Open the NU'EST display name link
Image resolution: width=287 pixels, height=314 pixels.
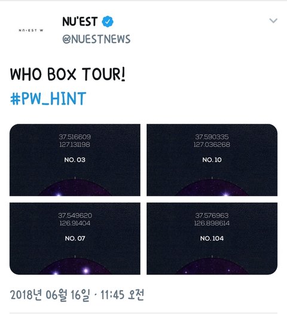click(x=80, y=22)
